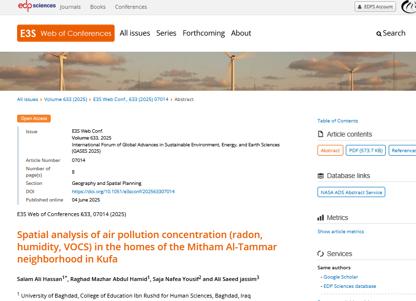This screenshot has height=301, width=416.
Task: Open the article DOI link
Action: click(123, 192)
